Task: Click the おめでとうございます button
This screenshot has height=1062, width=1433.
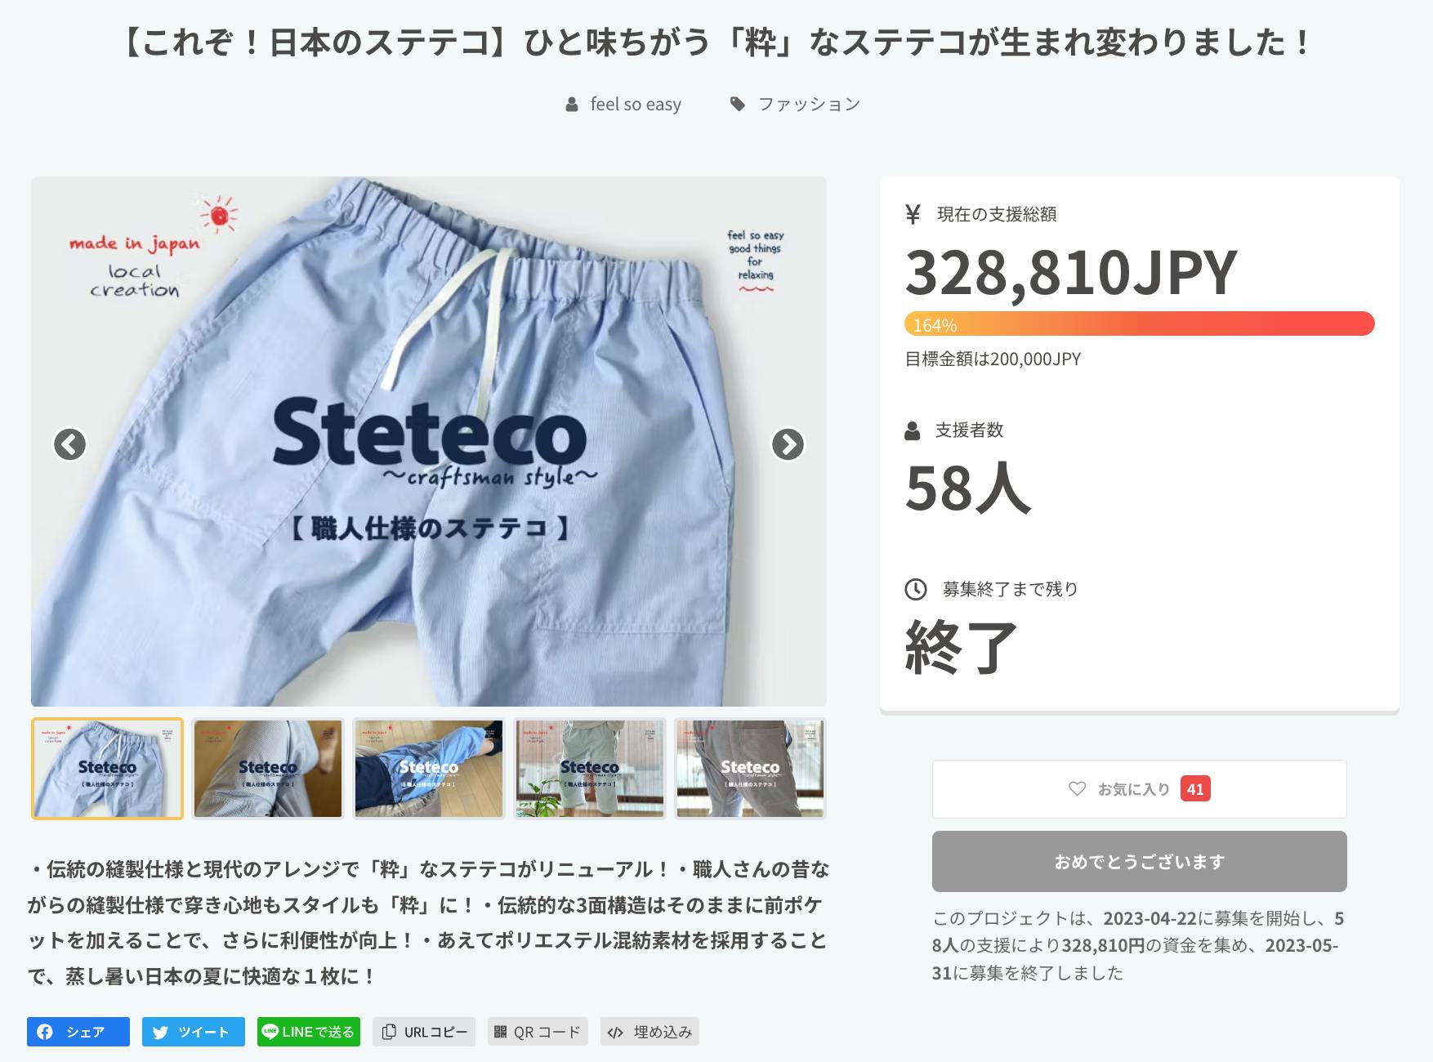Action: point(1139,861)
